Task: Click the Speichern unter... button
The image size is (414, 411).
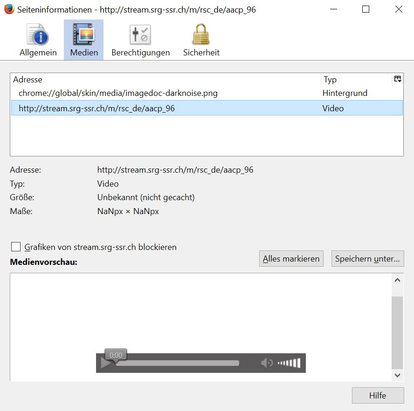Action: (367, 259)
